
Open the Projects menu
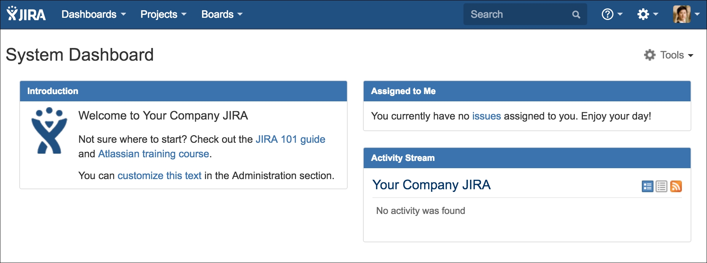pyautogui.click(x=163, y=14)
